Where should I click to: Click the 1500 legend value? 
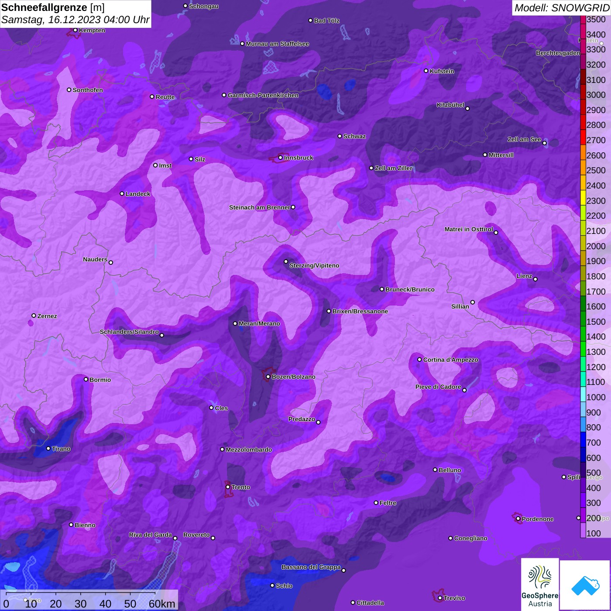click(x=596, y=322)
